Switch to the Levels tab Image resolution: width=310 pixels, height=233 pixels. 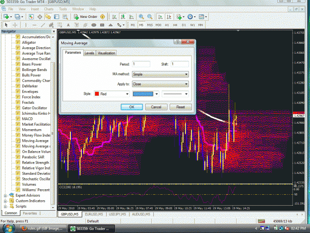coord(89,53)
